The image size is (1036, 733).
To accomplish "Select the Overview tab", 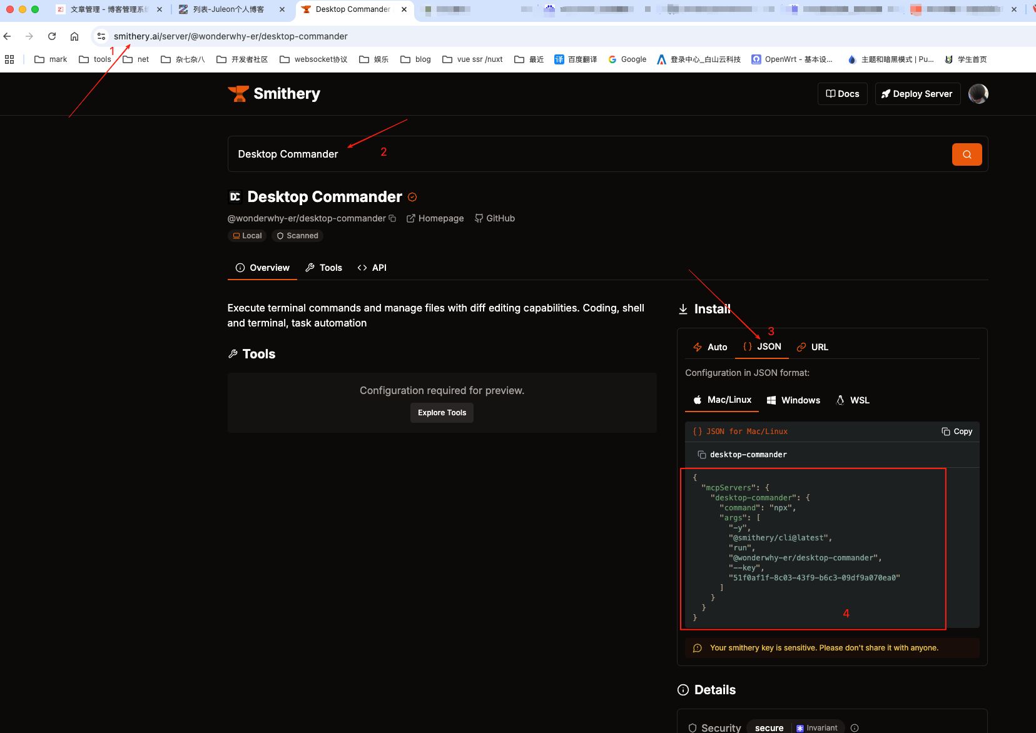I will tap(262, 268).
